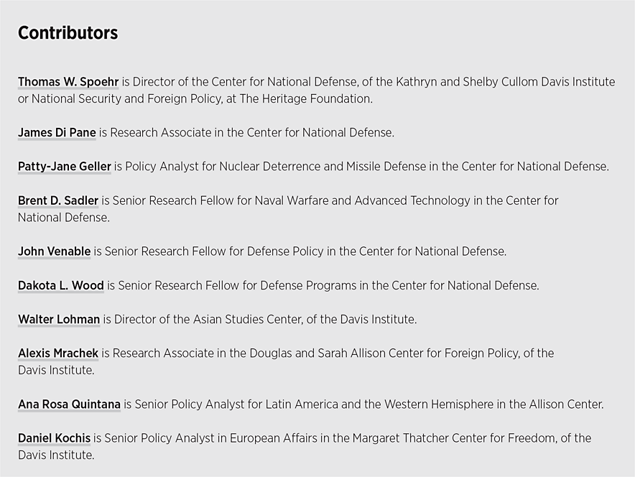The height and width of the screenshot is (477, 635).
Task: Open the Alexis Mrachek contributor link
Action: click(x=58, y=353)
